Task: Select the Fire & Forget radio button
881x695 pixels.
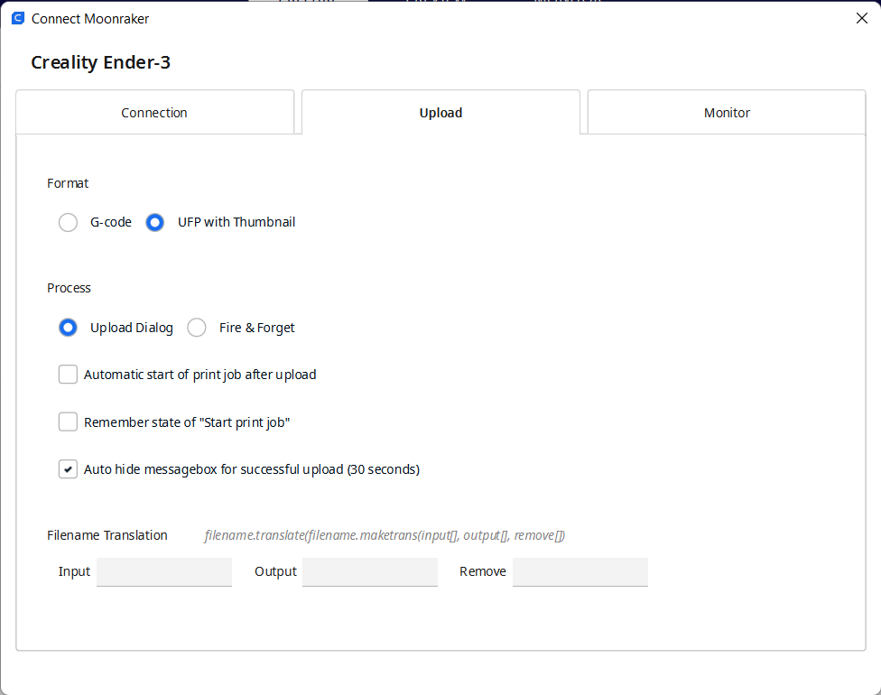Action: [x=197, y=328]
